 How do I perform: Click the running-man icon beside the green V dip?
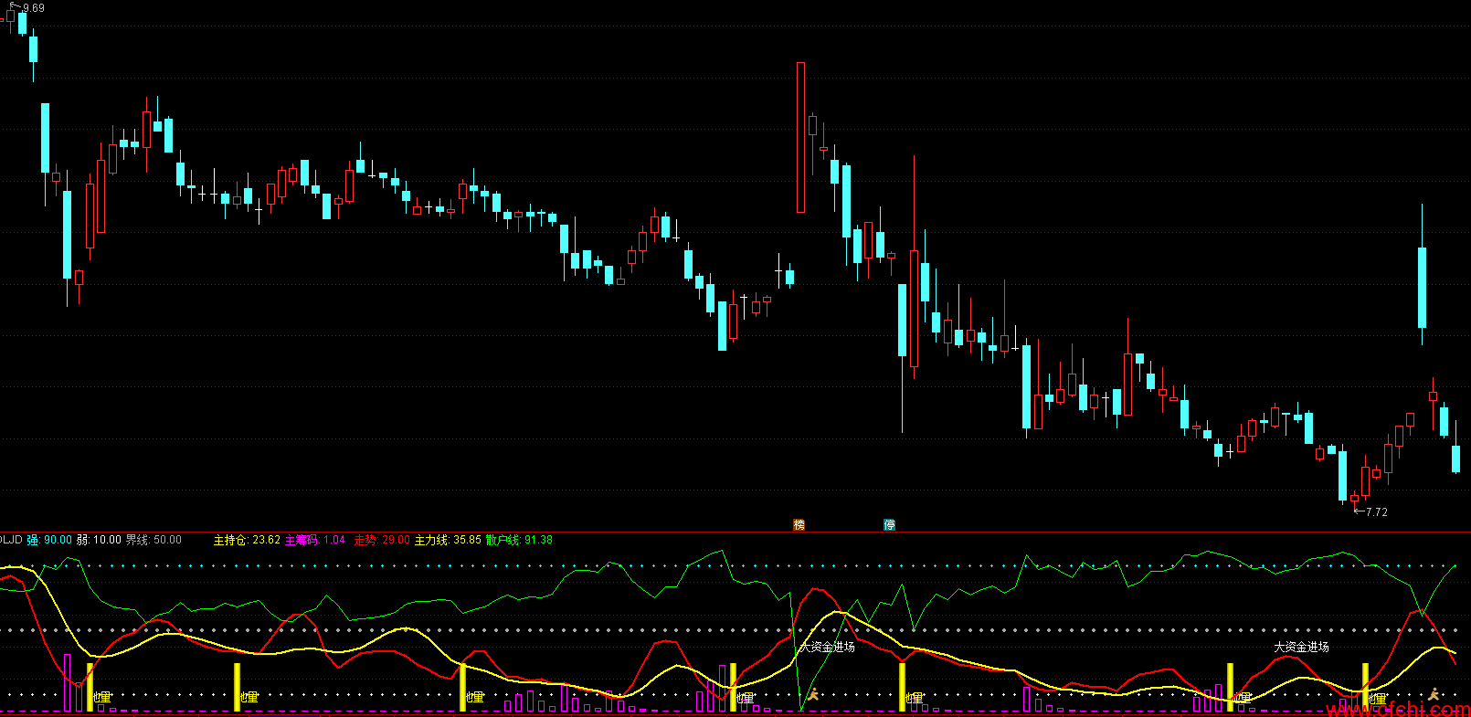click(812, 695)
